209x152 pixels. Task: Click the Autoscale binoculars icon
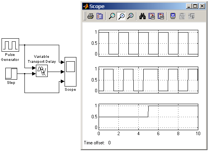click(x=143, y=16)
